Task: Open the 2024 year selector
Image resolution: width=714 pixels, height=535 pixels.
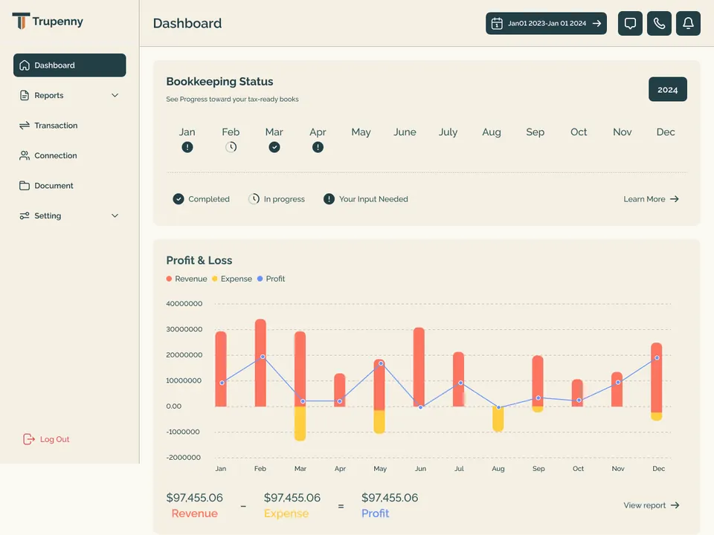Action: 668,89
